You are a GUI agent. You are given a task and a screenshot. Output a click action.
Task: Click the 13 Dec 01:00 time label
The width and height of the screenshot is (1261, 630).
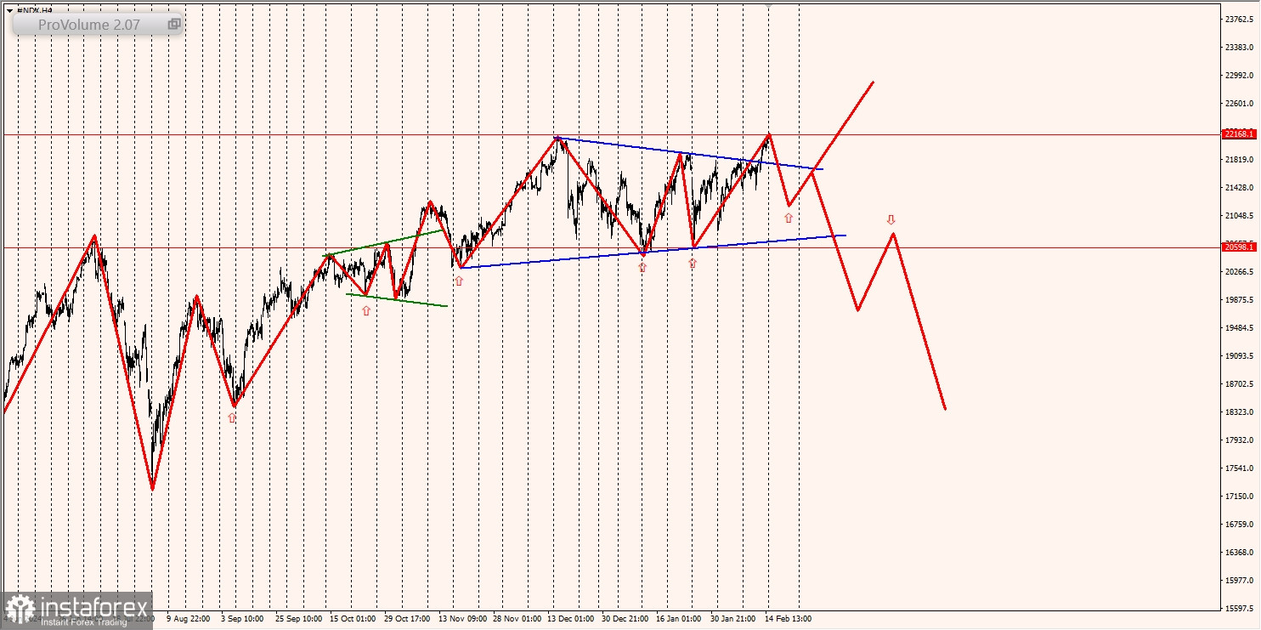coord(571,619)
